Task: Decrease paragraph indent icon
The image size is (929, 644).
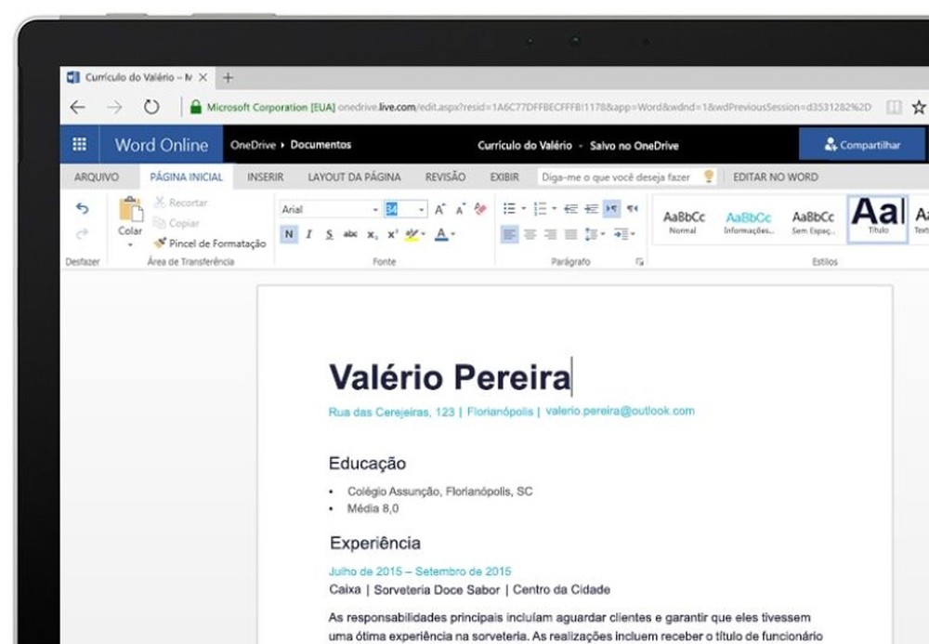Action: tap(570, 208)
